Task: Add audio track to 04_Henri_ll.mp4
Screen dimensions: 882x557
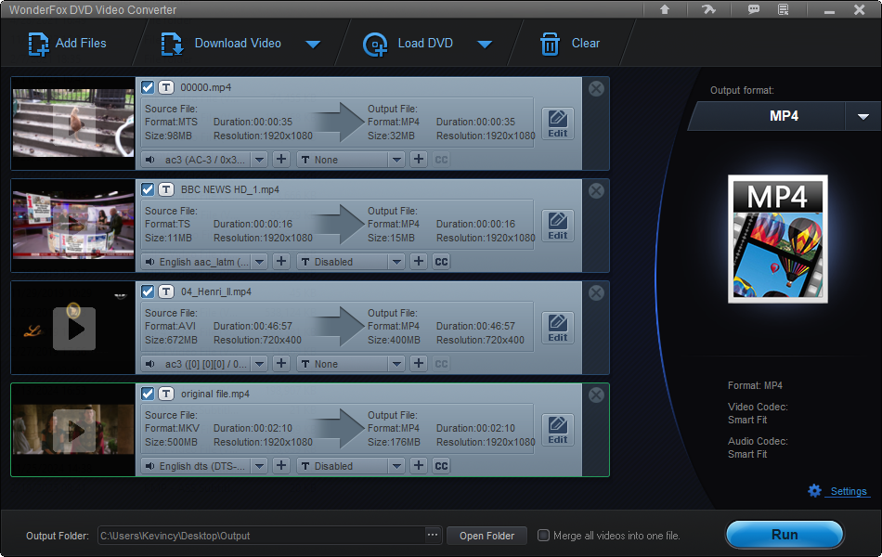Action: pos(281,364)
